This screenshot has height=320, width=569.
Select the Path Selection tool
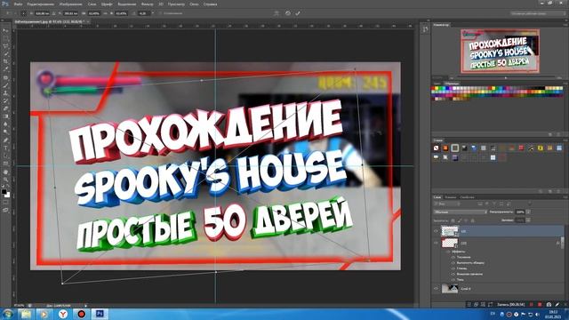coord(5,156)
